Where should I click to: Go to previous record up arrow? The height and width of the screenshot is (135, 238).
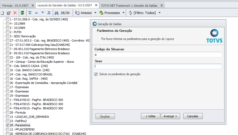(x=36, y=13)
